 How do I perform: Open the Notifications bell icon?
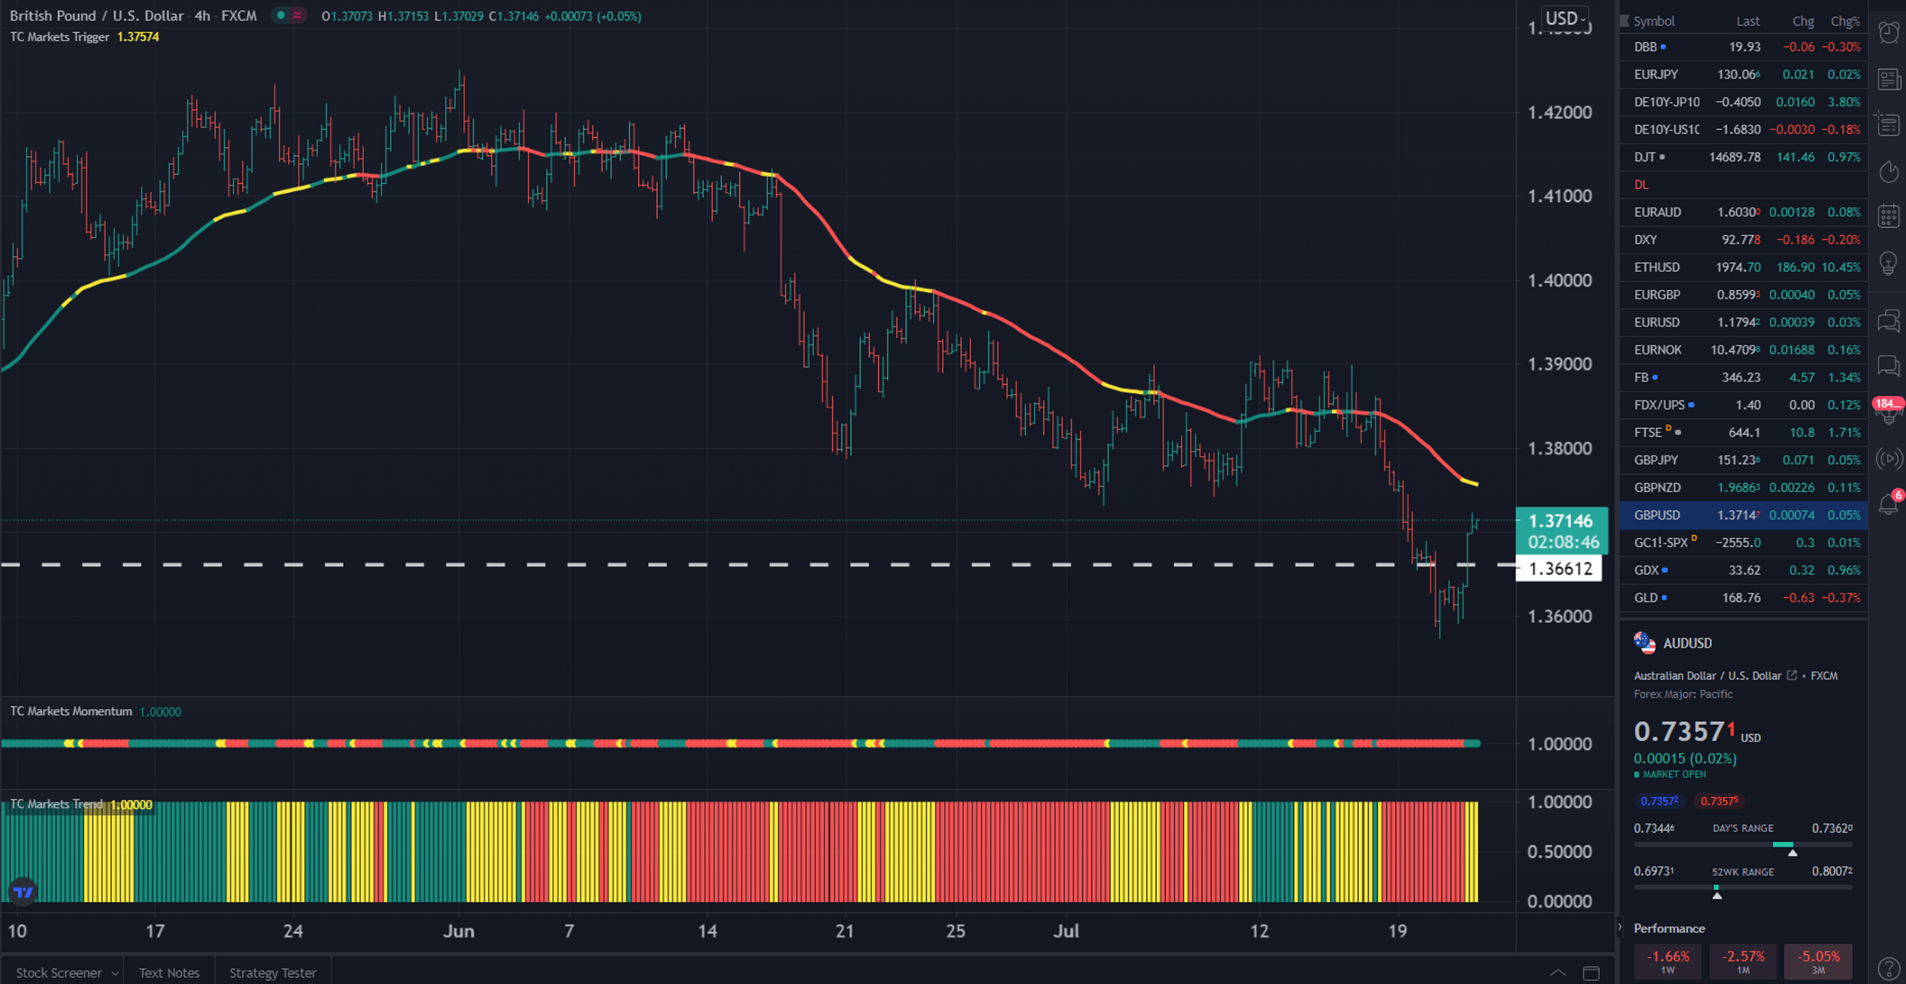tap(1889, 504)
